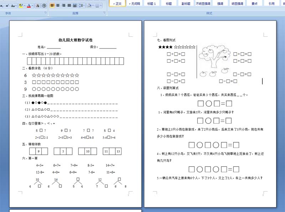Apply the 标题 style
Image resolution: width=285 pixels, height=212 pixels.
(x=169, y=3)
